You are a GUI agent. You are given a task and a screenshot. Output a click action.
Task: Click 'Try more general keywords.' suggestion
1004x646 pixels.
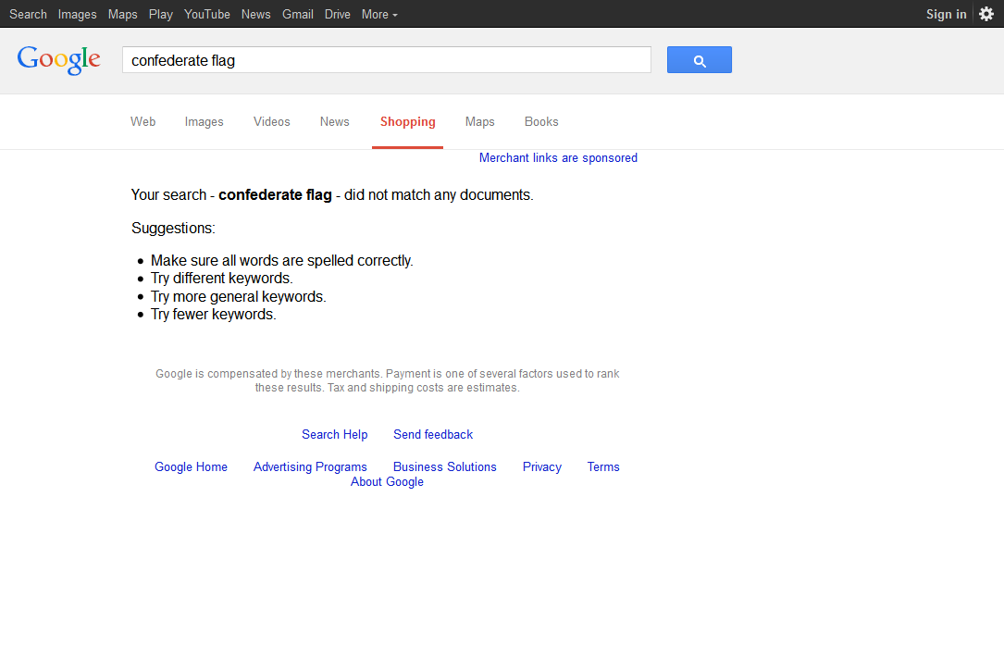tap(238, 297)
